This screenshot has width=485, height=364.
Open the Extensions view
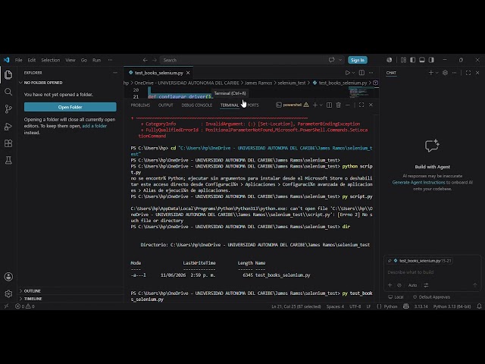[8, 143]
